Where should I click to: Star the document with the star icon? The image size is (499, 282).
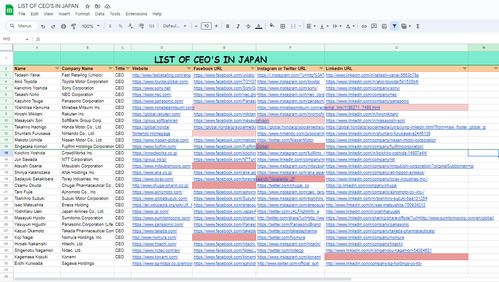tap(88, 6)
